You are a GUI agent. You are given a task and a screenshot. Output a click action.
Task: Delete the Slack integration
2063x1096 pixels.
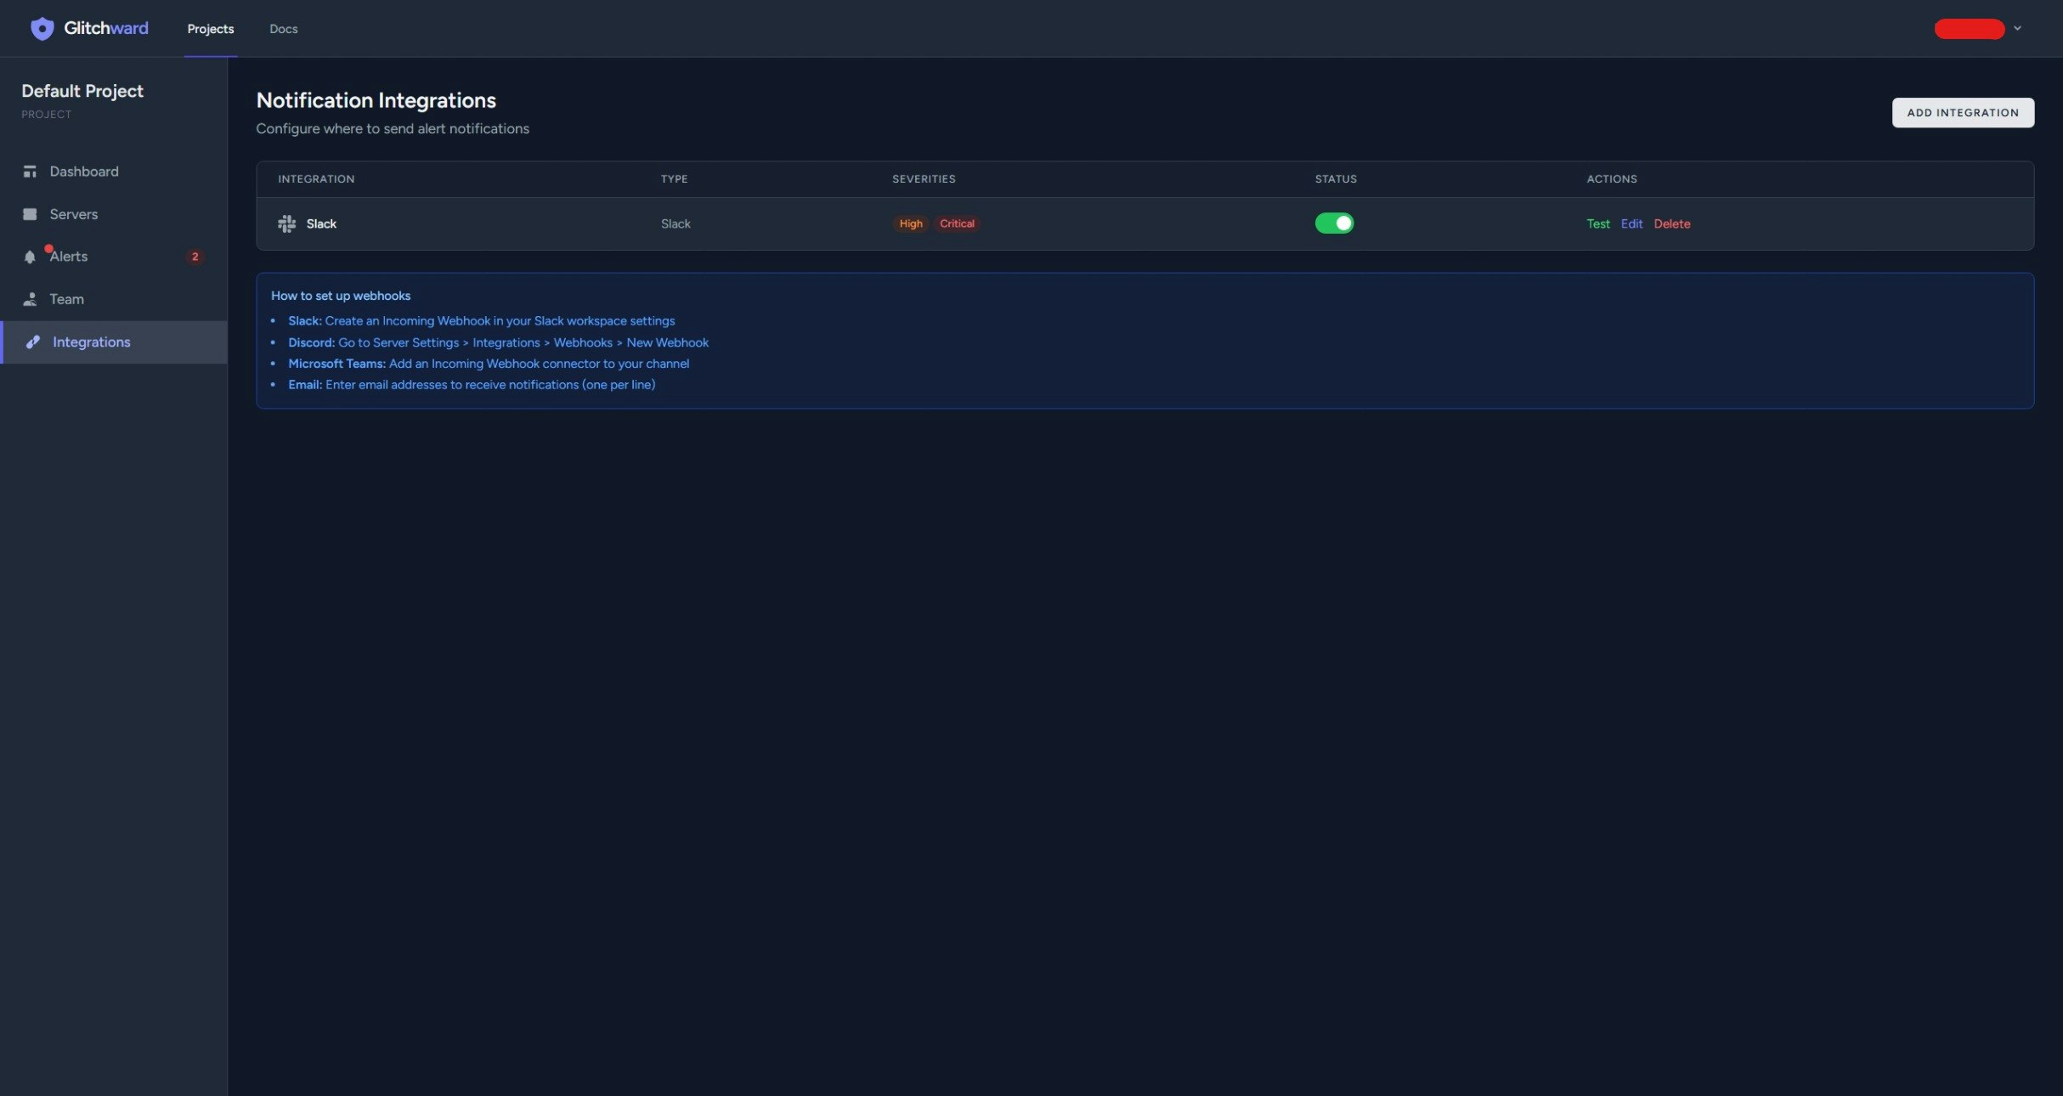[1671, 223]
